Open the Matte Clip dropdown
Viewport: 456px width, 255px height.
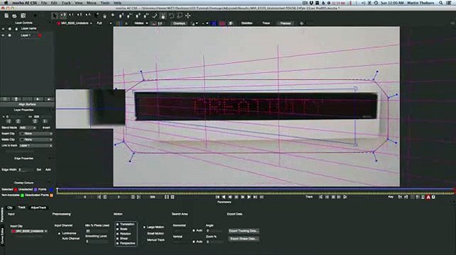click(x=36, y=140)
